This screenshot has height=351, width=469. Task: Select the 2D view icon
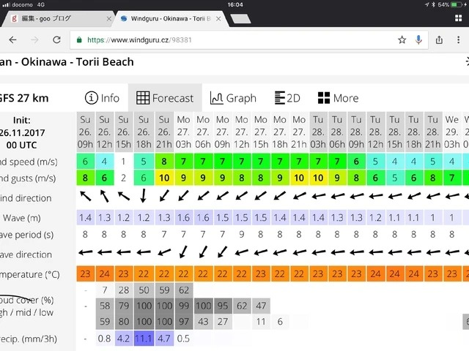(287, 98)
